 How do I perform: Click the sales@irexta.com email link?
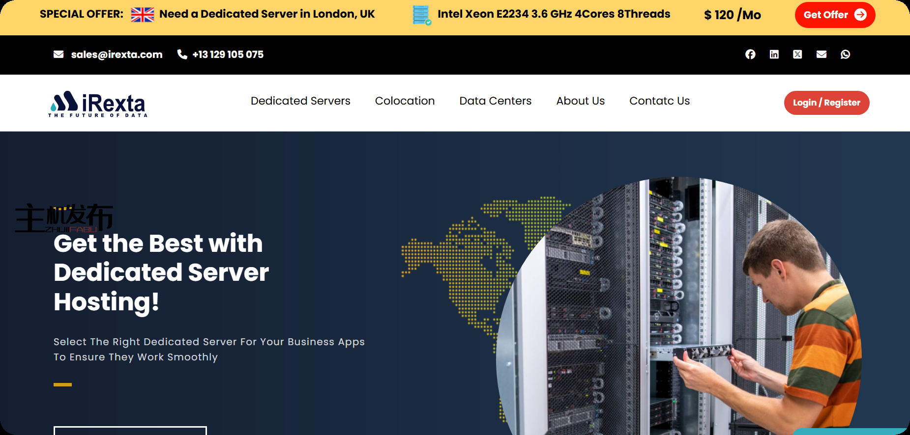(117, 54)
